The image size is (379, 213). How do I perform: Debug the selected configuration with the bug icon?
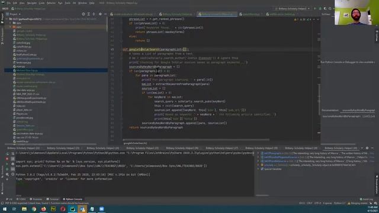point(320,8)
